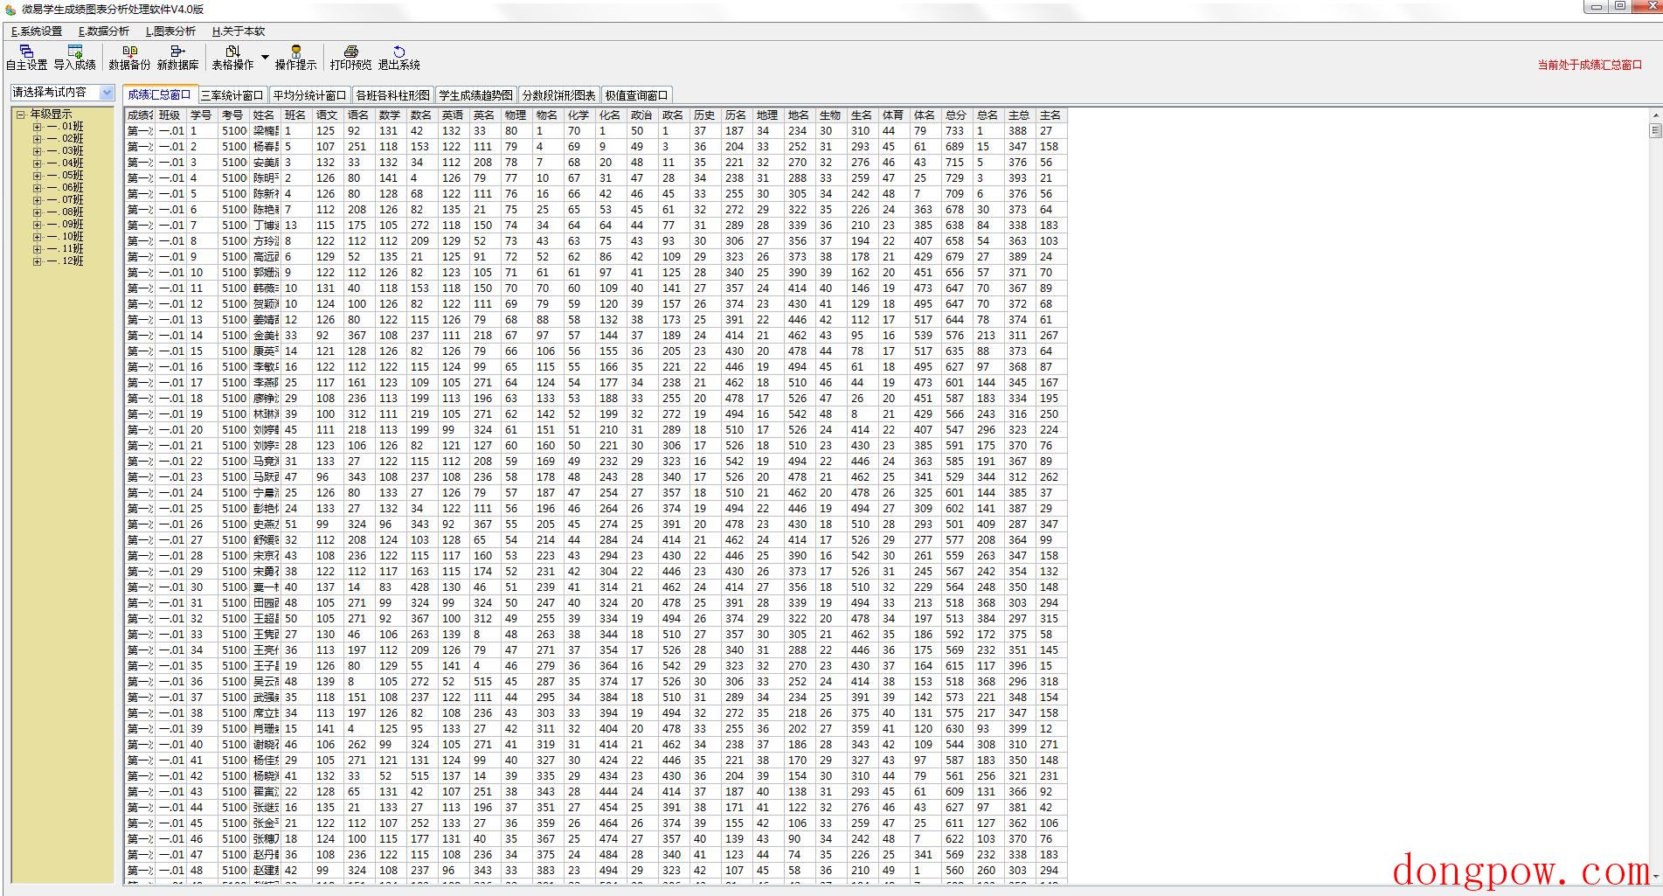1663x896 pixels.
Task: Click the 主名 column header
Action: point(1050,115)
